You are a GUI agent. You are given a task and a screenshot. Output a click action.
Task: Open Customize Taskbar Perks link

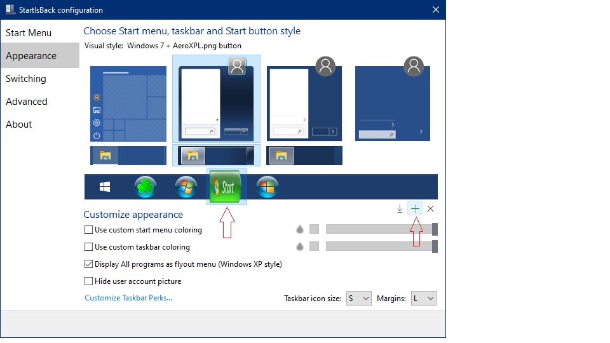pyautogui.click(x=128, y=298)
